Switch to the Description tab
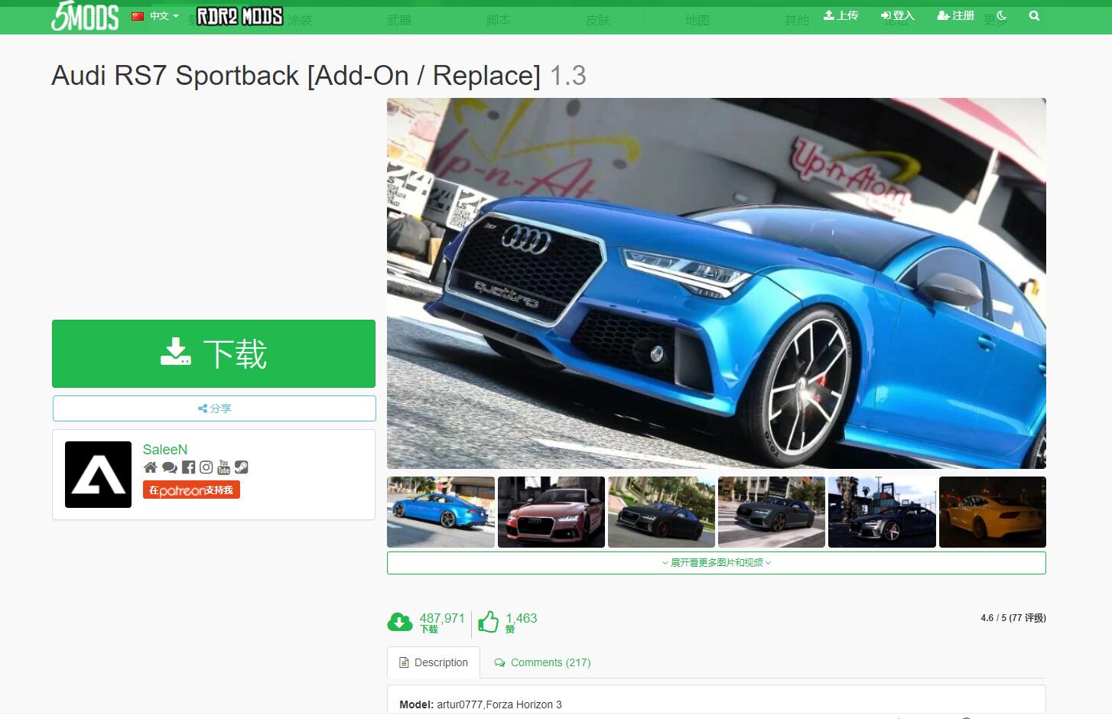This screenshot has height=719, width=1112. (x=434, y=662)
